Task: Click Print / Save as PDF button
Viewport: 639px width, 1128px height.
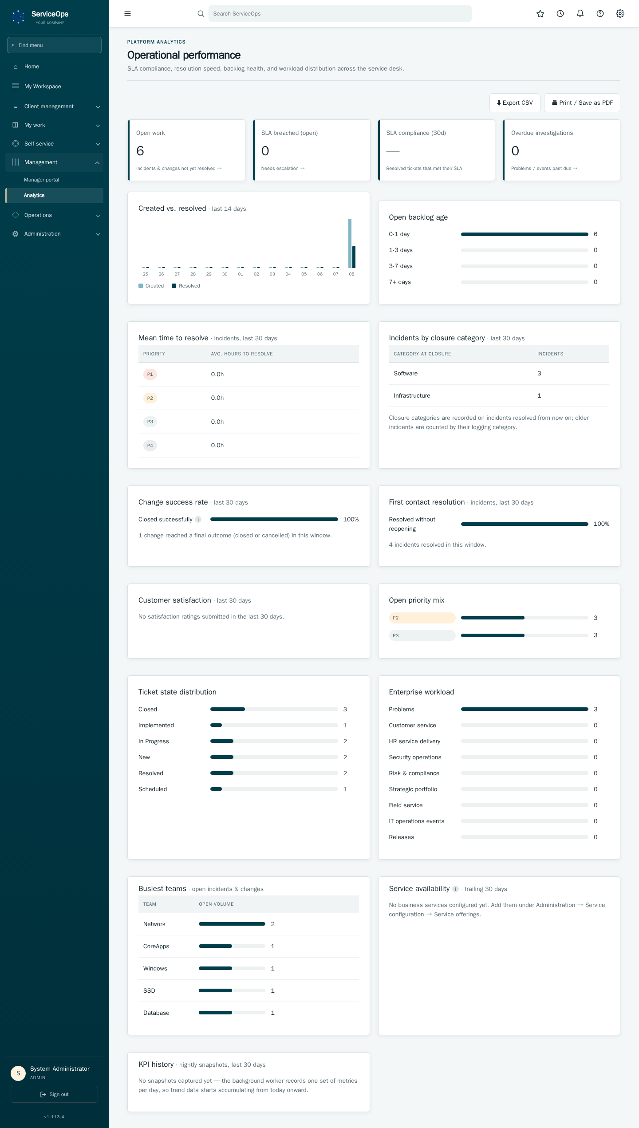Action: [x=582, y=103]
